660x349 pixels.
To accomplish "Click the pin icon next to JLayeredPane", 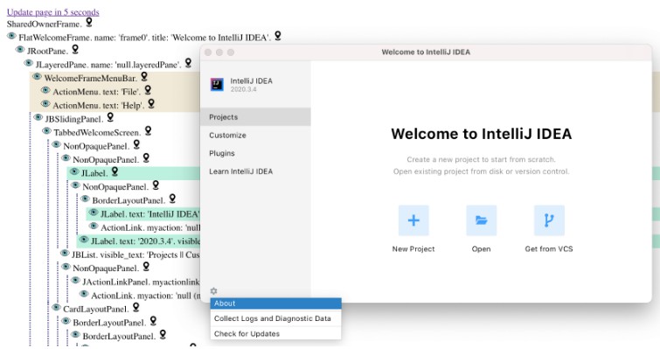I will 188,63.
